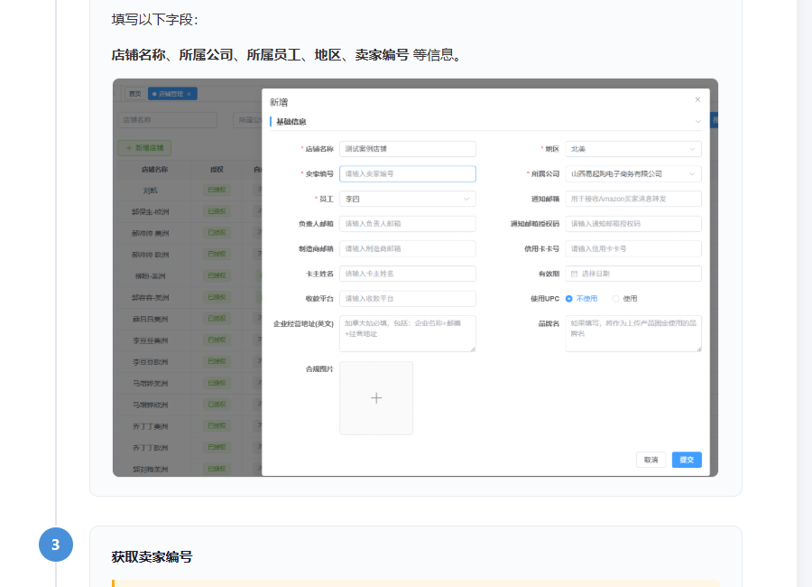
Task: Select the 使用 UPC radio option
Action: [625, 299]
